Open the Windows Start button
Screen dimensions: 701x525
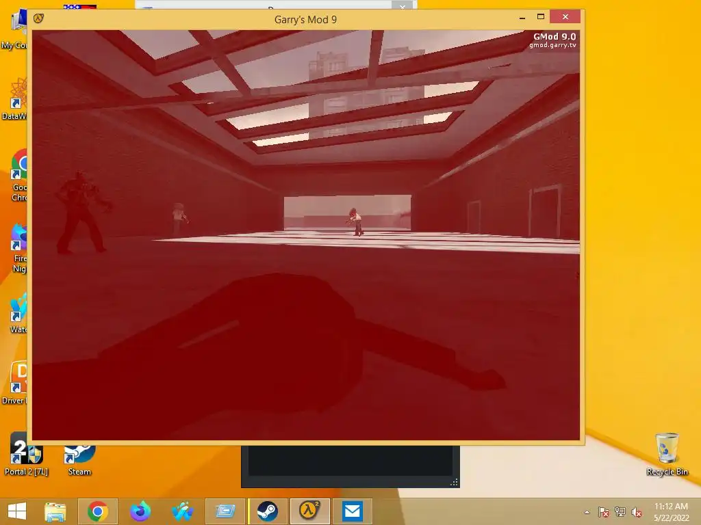coord(17,511)
